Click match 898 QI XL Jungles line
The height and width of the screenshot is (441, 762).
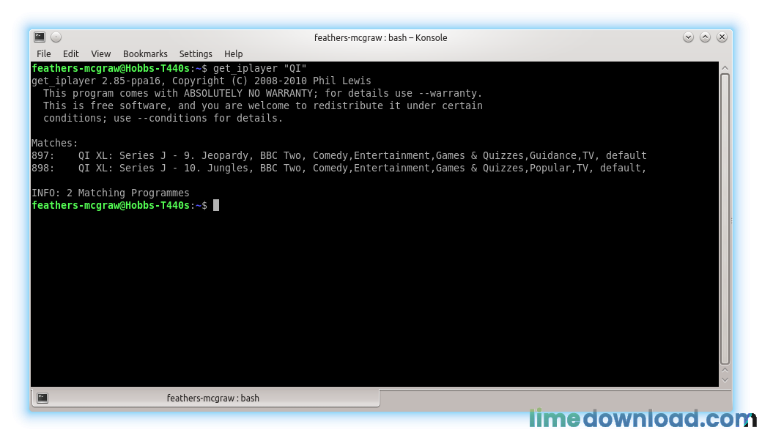[339, 168]
